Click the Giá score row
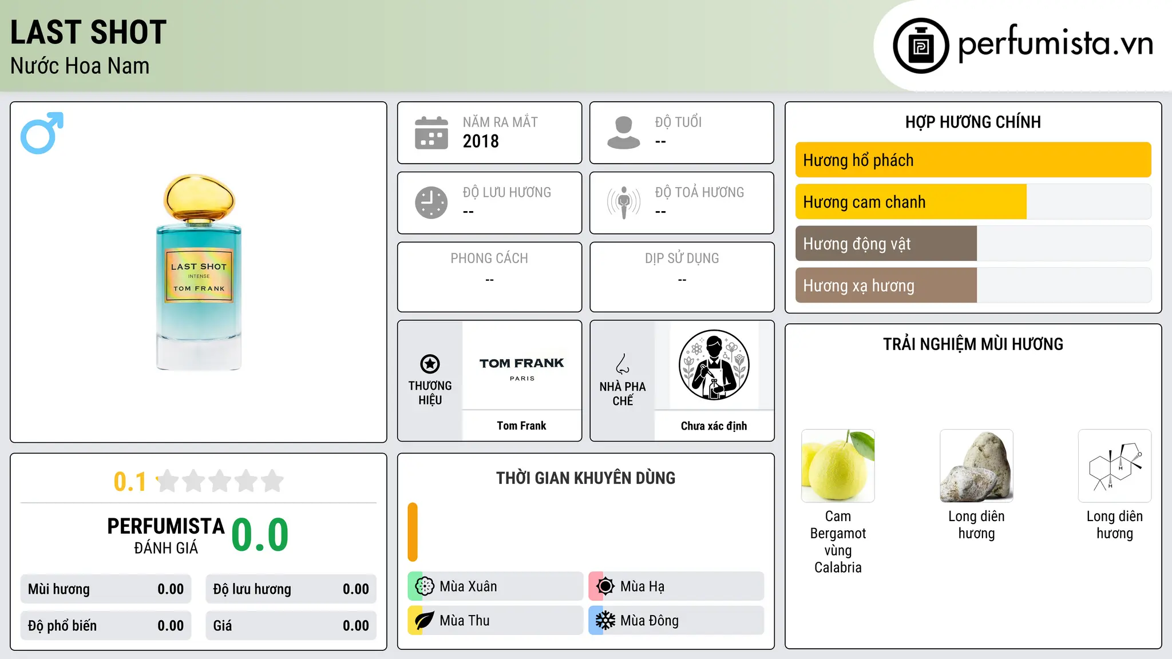This screenshot has height=659, width=1172. [x=291, y=626]
